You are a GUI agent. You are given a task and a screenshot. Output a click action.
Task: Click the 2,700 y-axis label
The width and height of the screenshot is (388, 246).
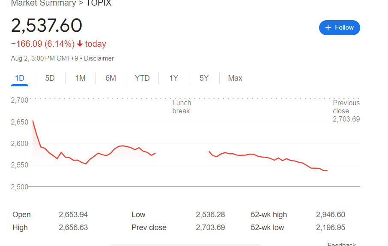tap(20, 100)
